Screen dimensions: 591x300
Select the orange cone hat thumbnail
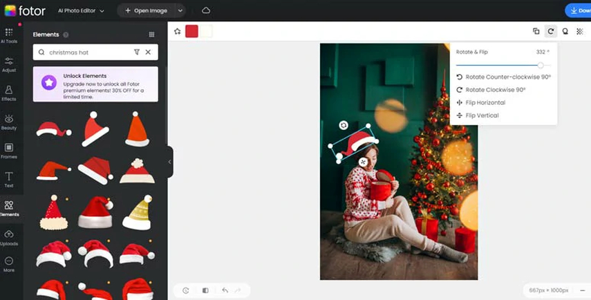(137, 129)
